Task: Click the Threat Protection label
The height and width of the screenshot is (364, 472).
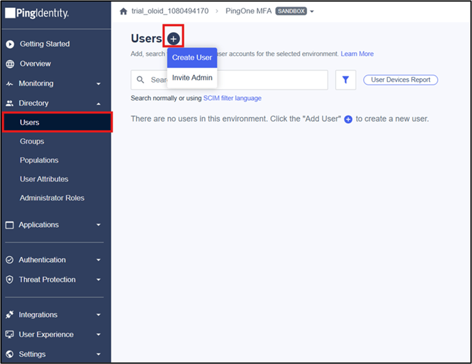Action: (x=47, y=280)
